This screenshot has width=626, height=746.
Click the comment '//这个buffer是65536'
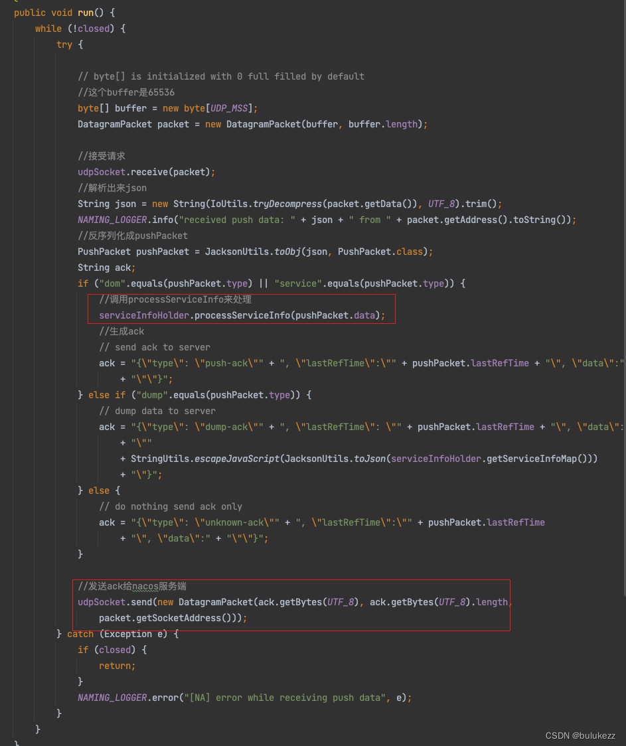click(126, 92)
